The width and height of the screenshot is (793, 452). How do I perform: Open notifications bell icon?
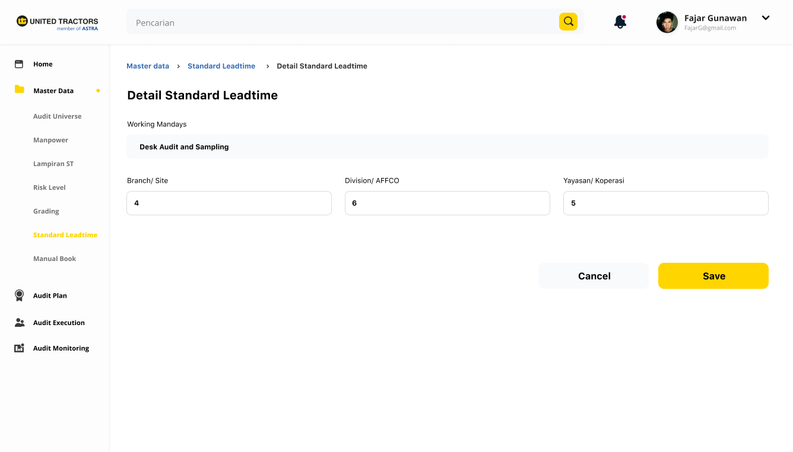tap(620, 22)
